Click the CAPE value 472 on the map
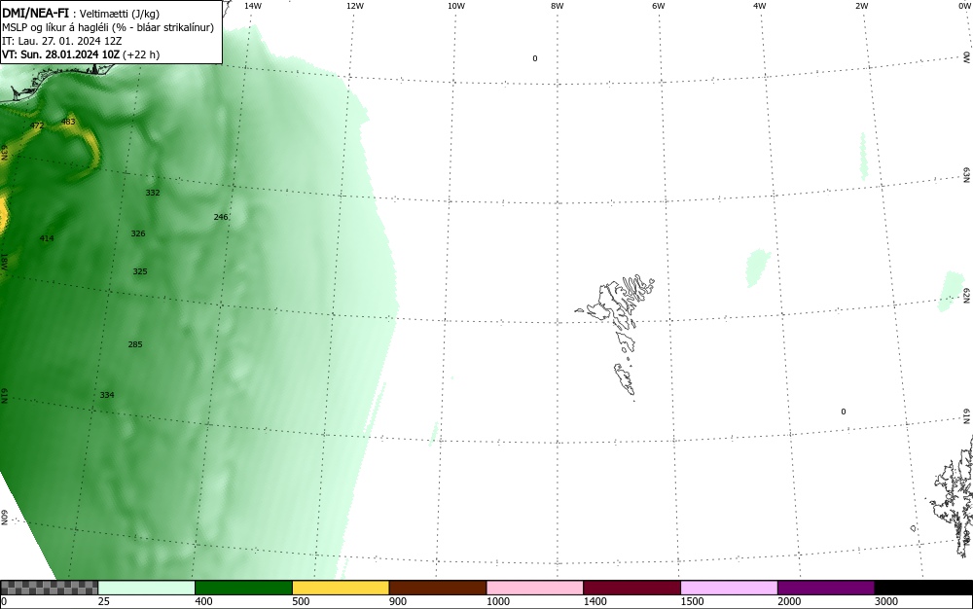The height and width of the screenshot is (609, 973). pyautogui.click(x=37, y=125)
